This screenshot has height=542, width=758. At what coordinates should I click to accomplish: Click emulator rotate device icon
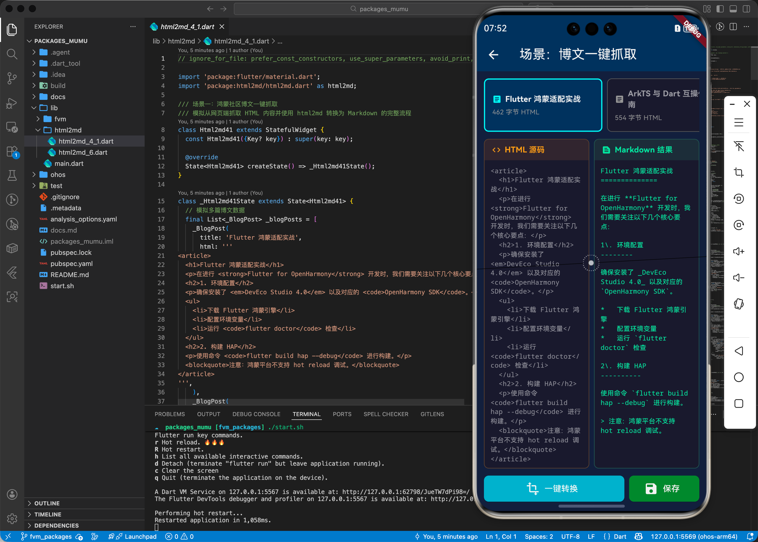[x=738, y=304]
